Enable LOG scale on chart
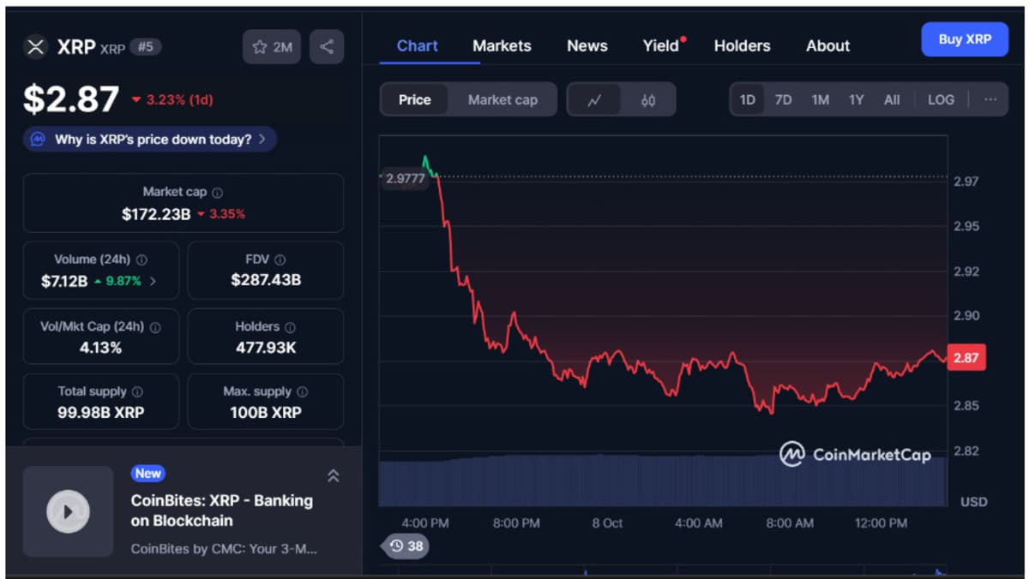The height and width of the screenshot is (579, 1029). [941, 99]
